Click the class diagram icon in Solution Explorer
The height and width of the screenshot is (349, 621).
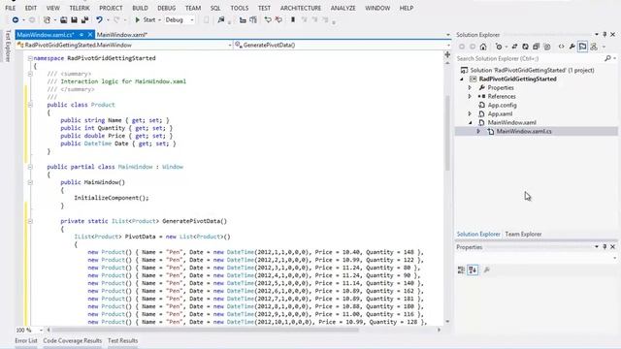[594, 47]
